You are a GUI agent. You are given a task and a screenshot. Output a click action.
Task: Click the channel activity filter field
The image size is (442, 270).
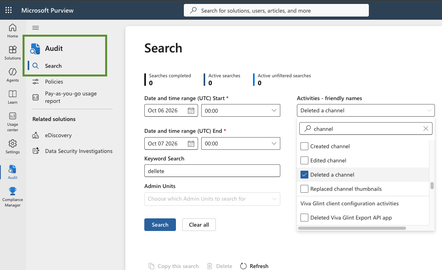pos(366,128)
